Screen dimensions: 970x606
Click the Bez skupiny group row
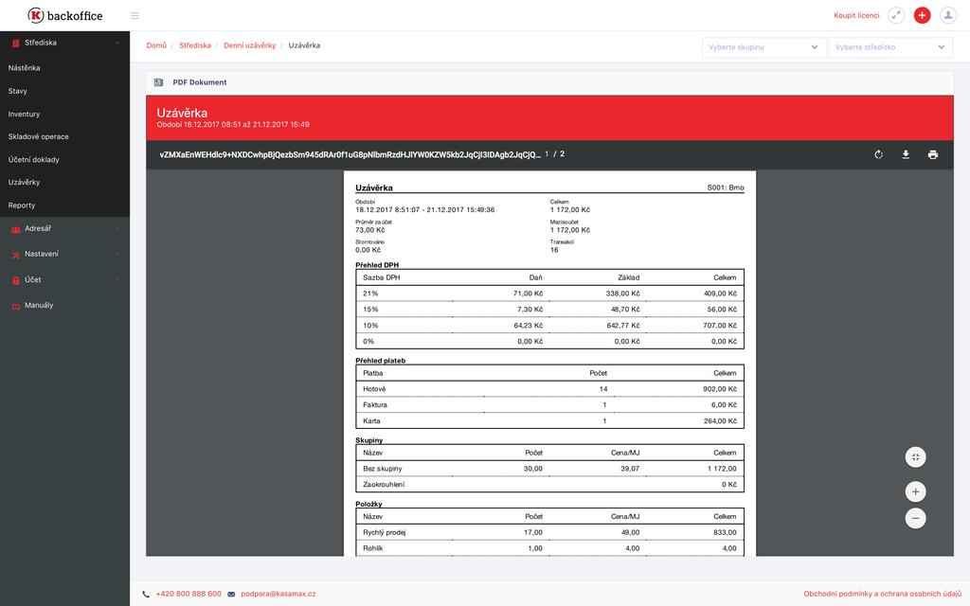click(550, 469)
